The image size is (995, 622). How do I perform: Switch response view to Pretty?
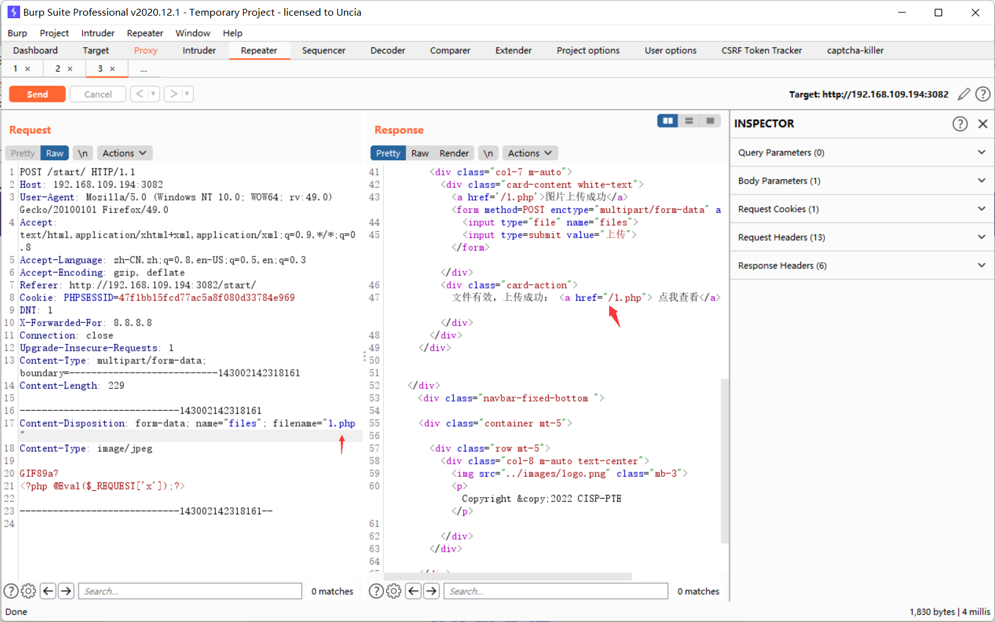[x=388, y=153]
